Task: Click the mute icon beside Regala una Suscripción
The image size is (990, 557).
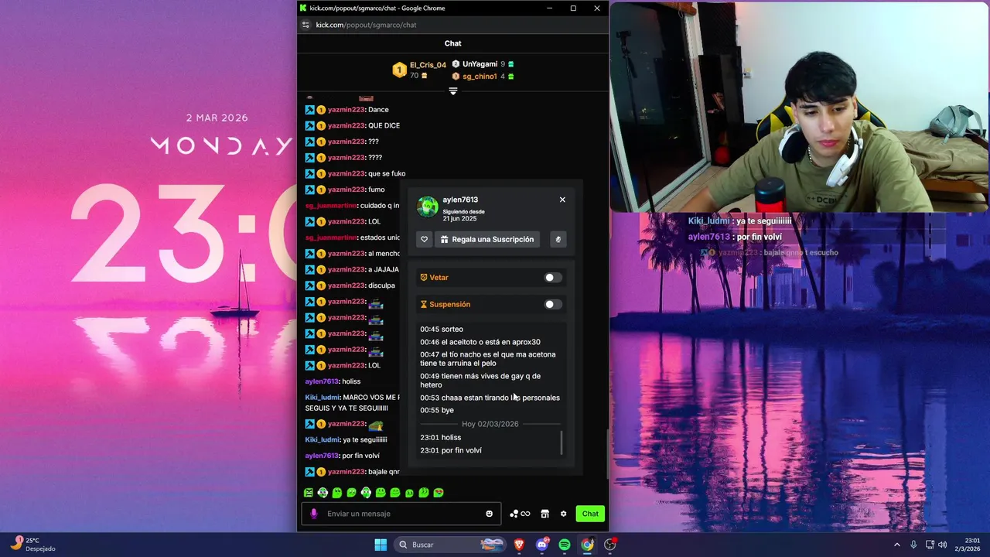Action: coord(558,240)
